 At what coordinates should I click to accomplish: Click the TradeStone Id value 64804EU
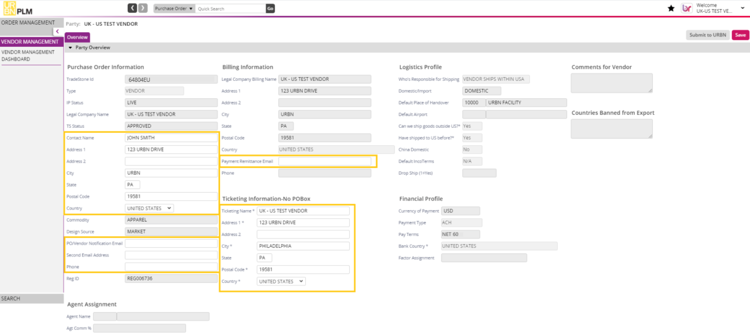point(171,79)
